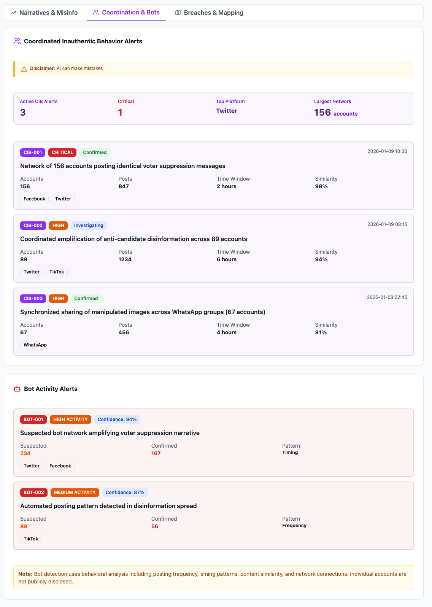Open the Breaches & Mapping tab
Image resolution: width=432 pixels, height=607 pixels.
point(209,13)
